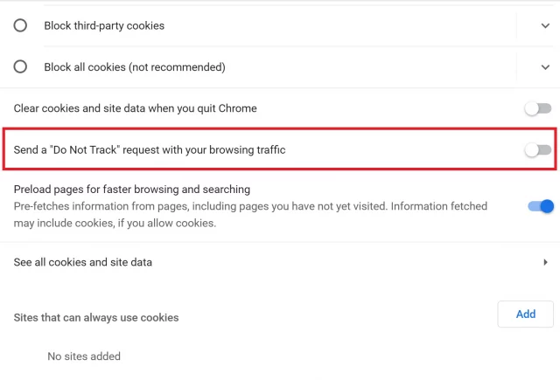Click the No sites added text

(84, 356)
